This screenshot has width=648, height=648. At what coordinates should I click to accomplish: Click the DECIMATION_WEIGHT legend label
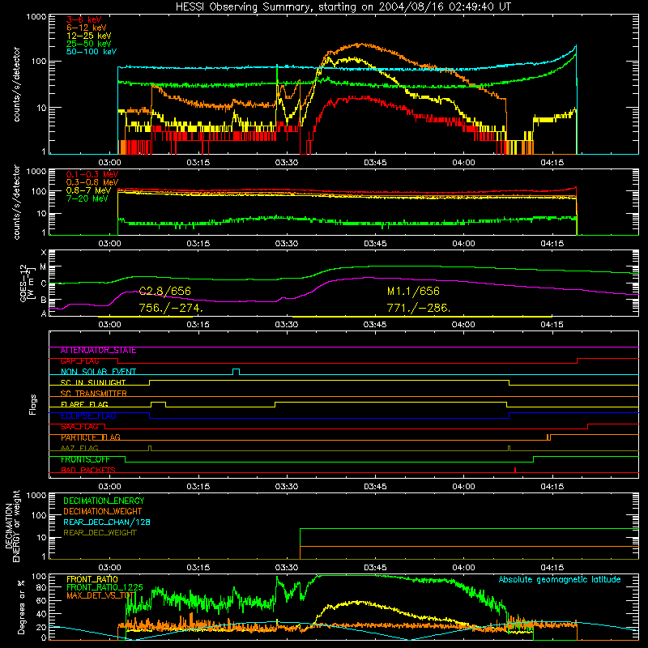(x=103, y=512)
